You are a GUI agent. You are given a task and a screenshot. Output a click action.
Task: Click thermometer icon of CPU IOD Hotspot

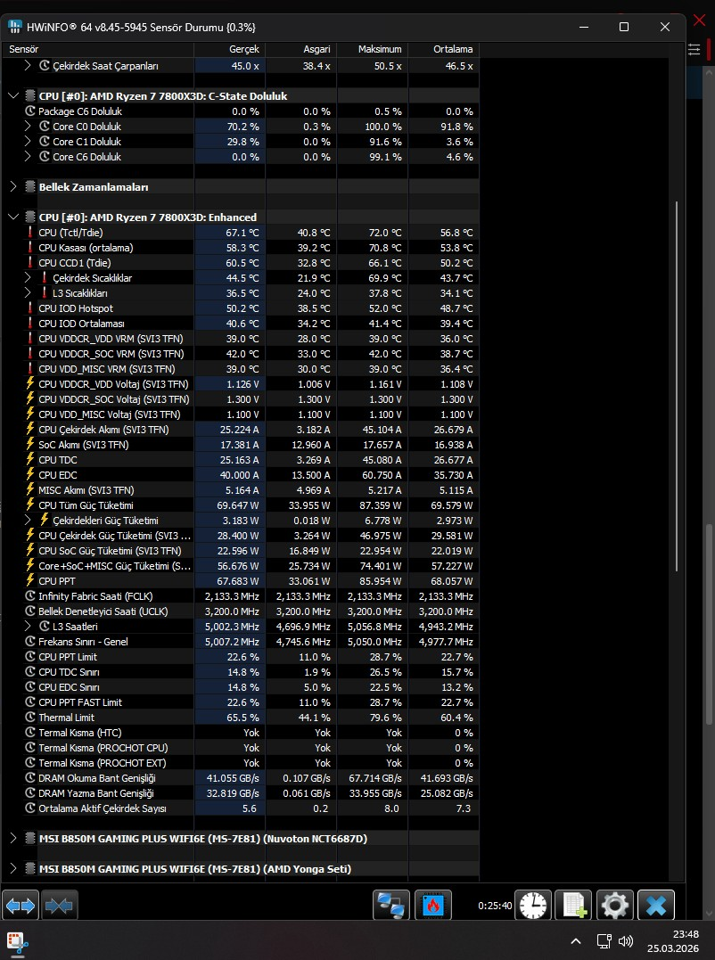(30, 308)
